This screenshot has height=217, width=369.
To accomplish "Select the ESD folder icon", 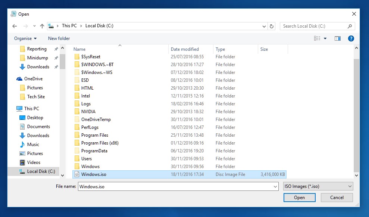I will point(77,80).
